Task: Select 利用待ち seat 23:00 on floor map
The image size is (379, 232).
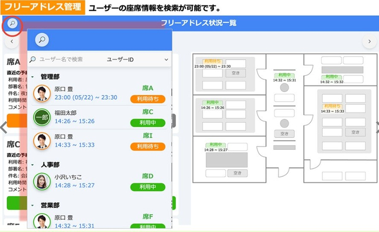Action: coord(212,62)
